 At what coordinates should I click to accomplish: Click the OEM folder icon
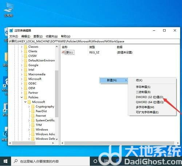click(x=25, y=88)
